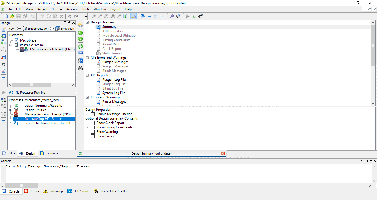Click the What's This help cursor icon
This screenshot has height=200, width=377.
(178, 16)
